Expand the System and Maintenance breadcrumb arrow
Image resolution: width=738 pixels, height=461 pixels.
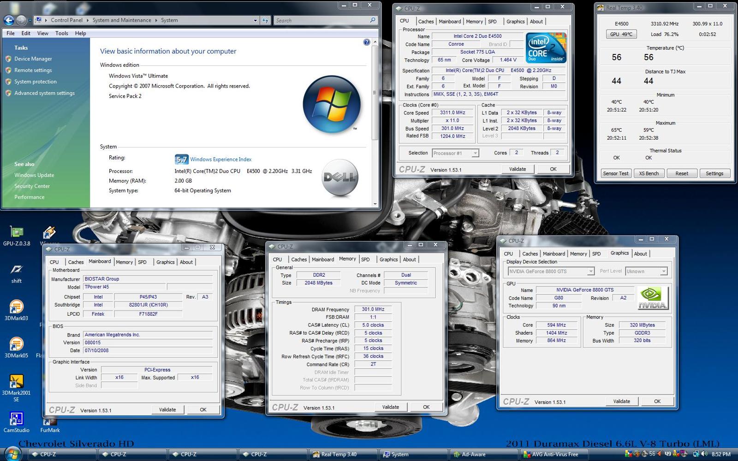tap(156, 20)
